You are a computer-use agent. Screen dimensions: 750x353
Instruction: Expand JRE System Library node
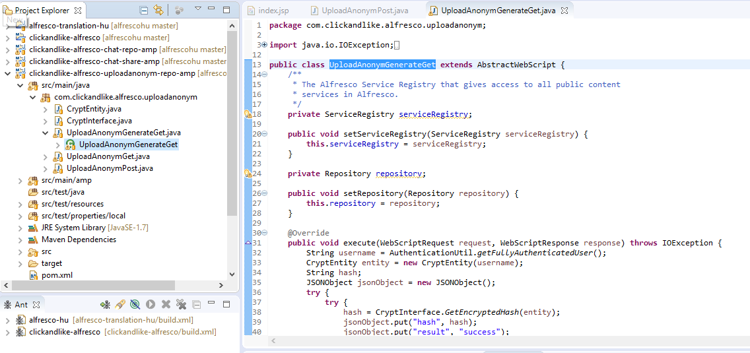point(20,228)
